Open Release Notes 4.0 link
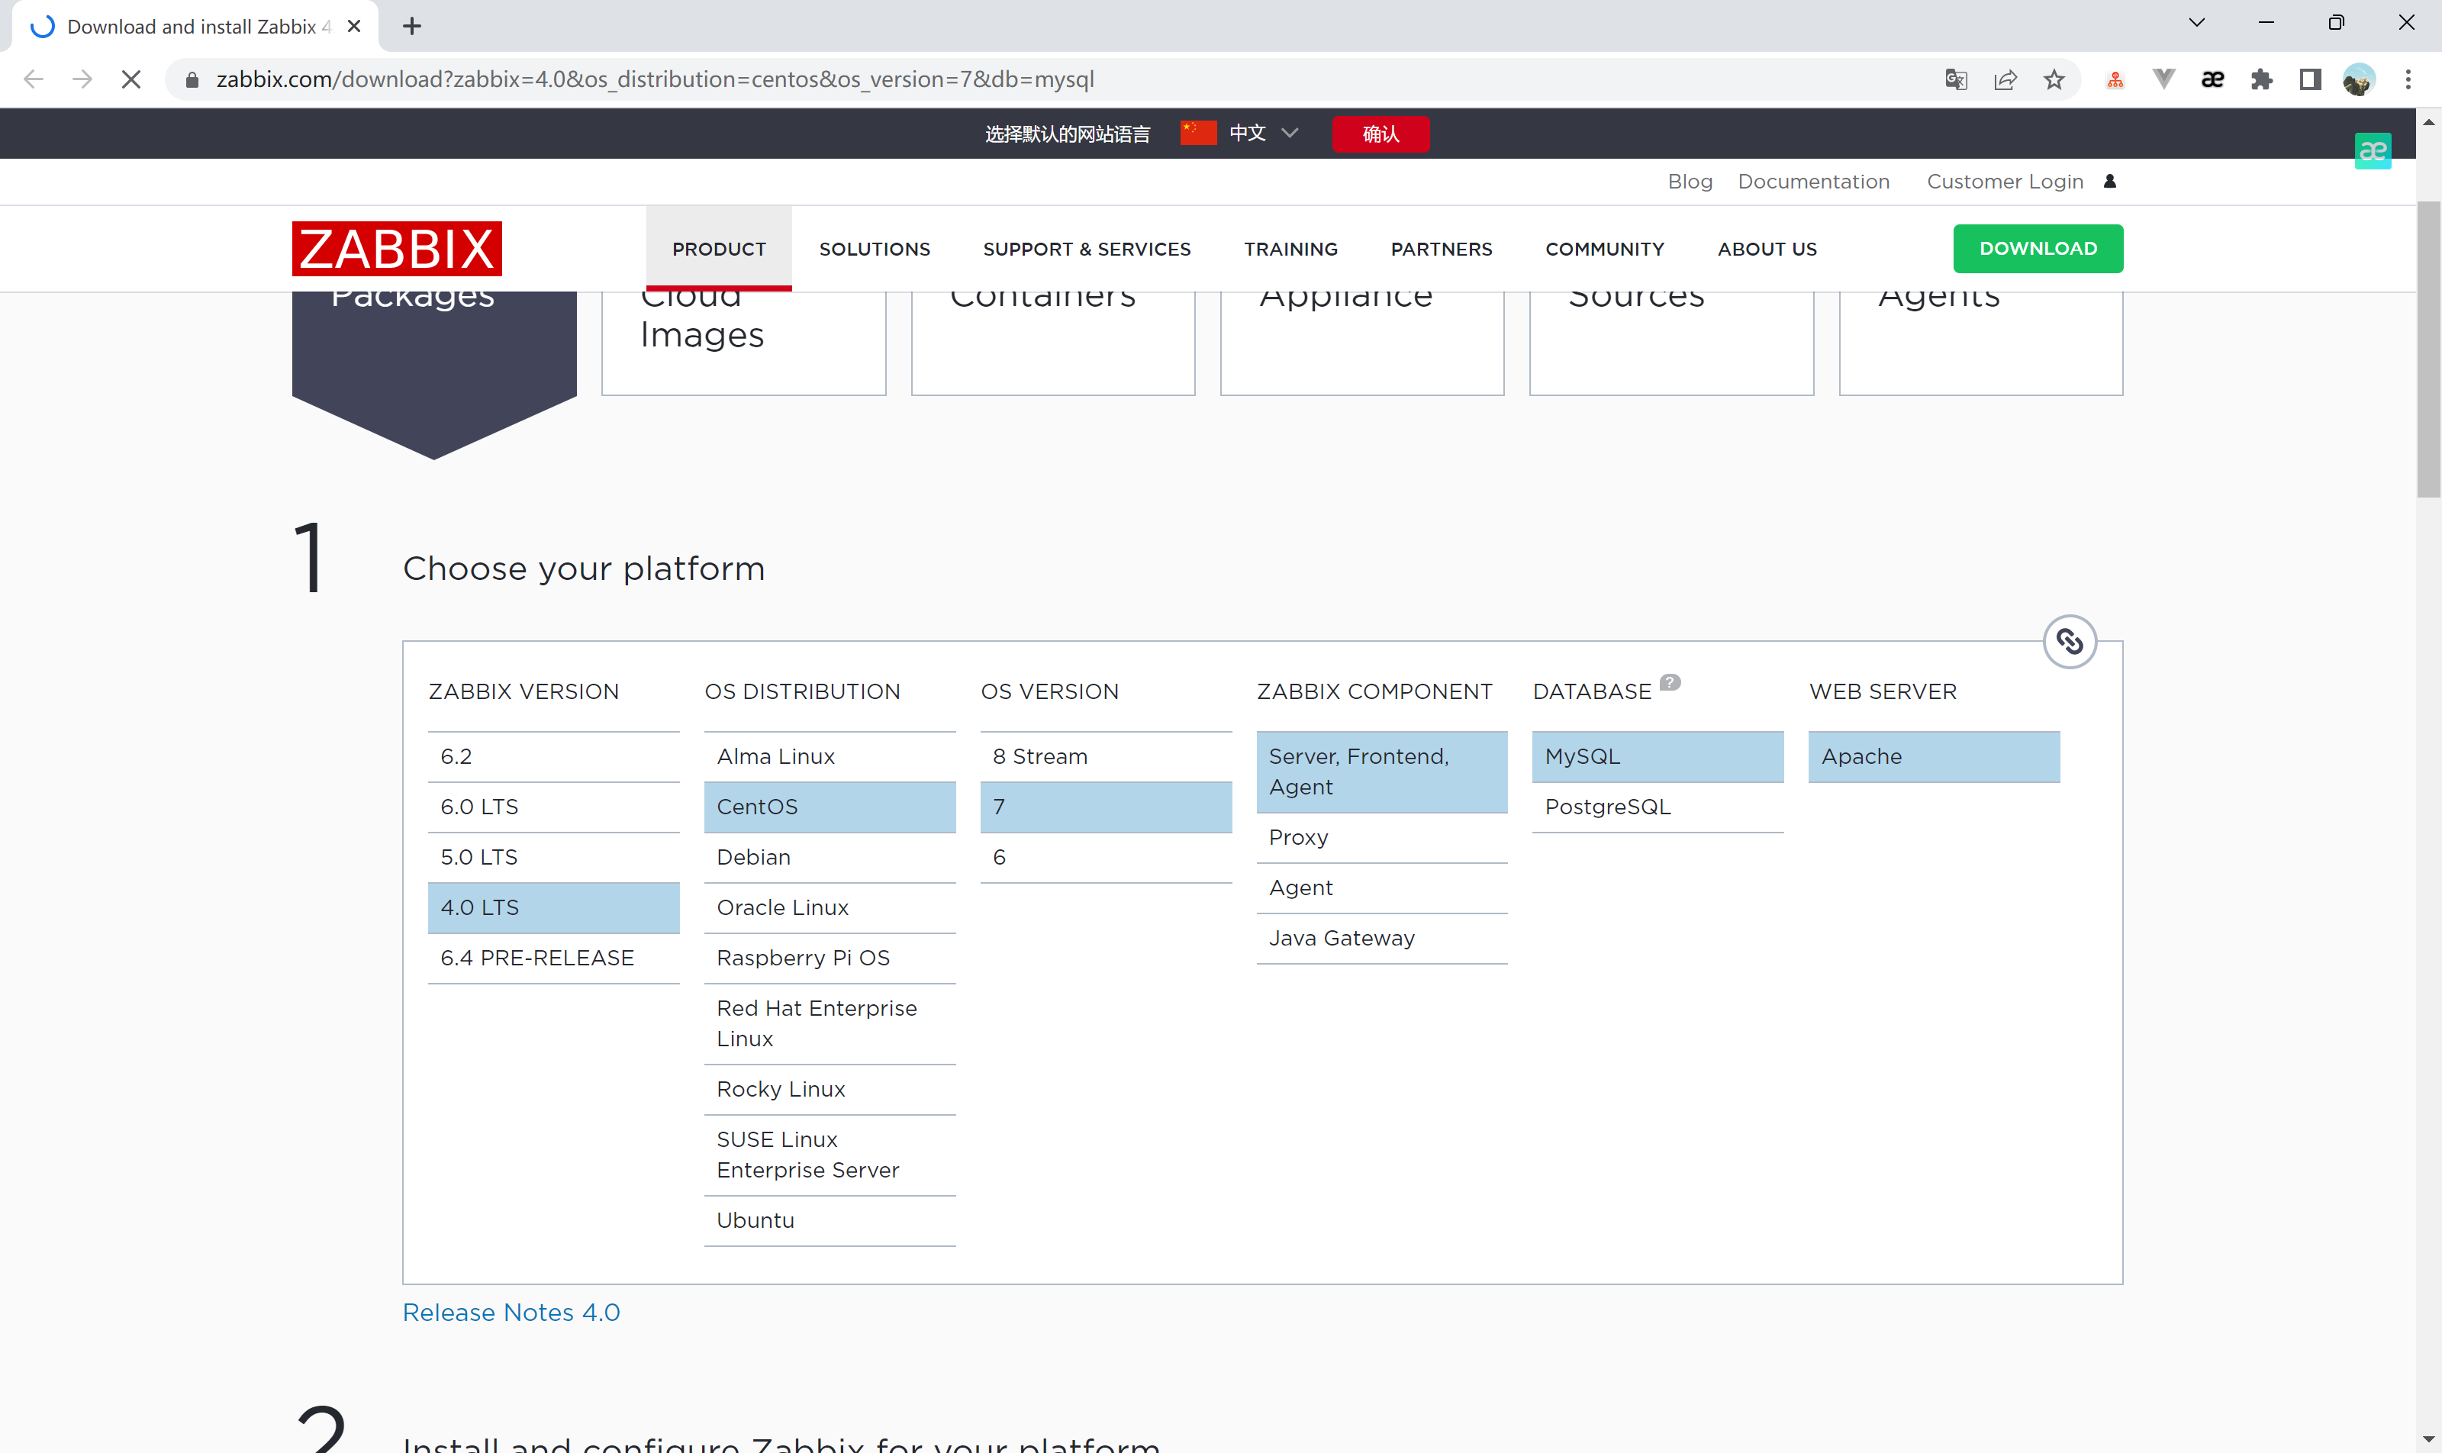The image size is (2442, 1453). pos(511,1312)
